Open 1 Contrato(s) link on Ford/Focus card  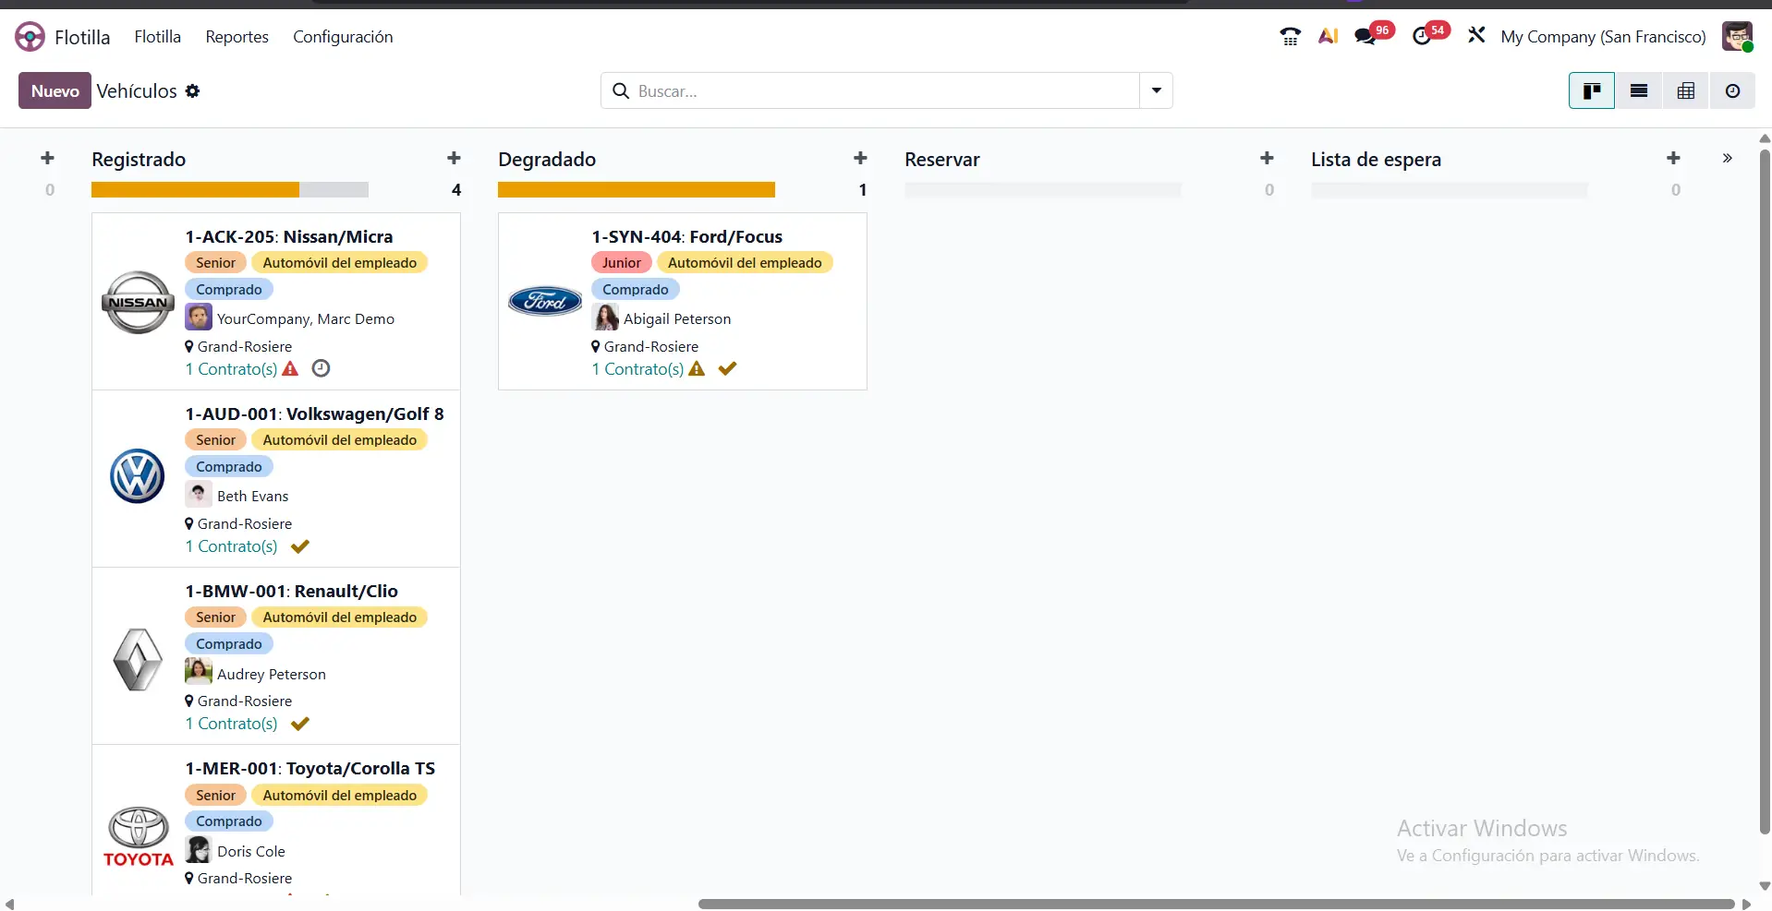coord(637,369)
